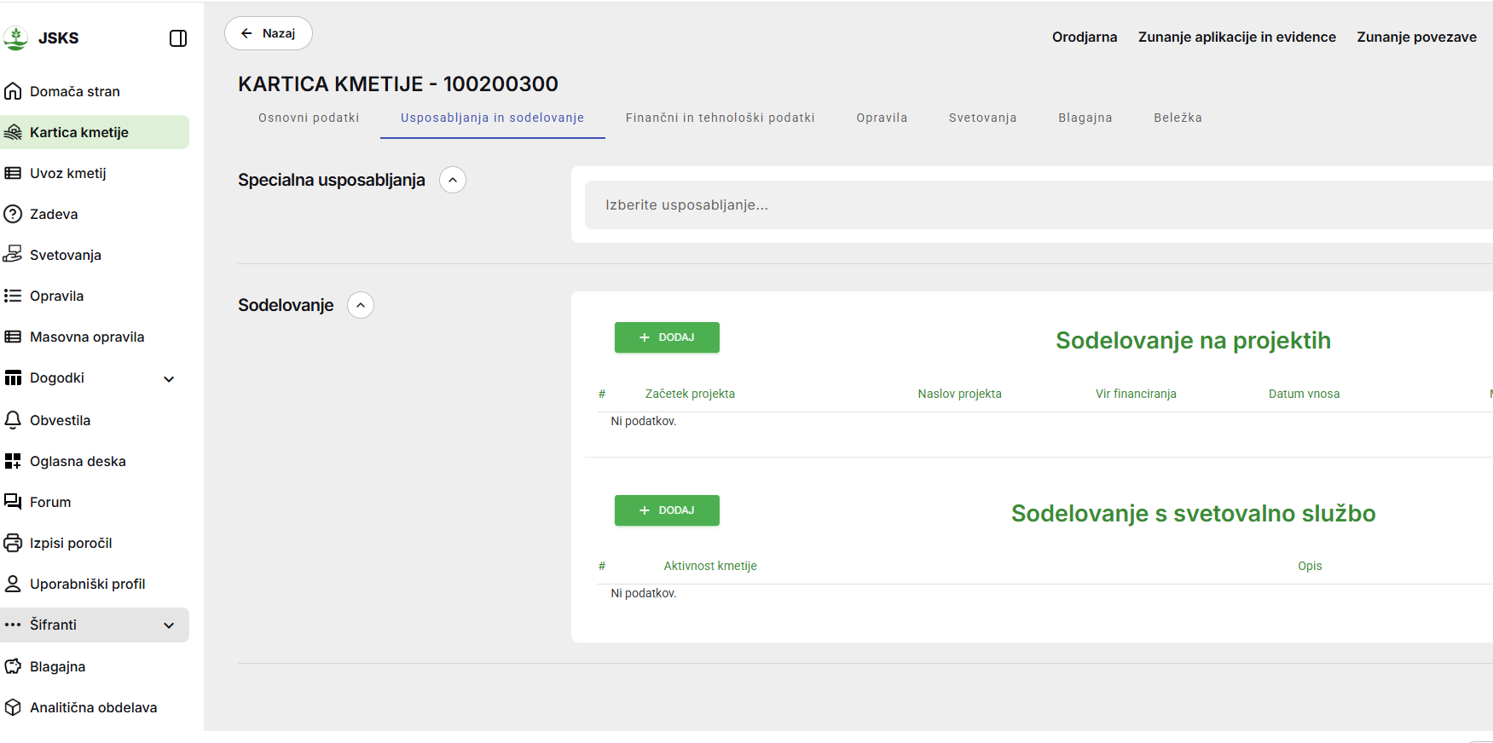Image resolution: width=1493 pixels, height=743 pixels.
Task: Open Zadeva via its question mark icon
Action: click(13, 214)
